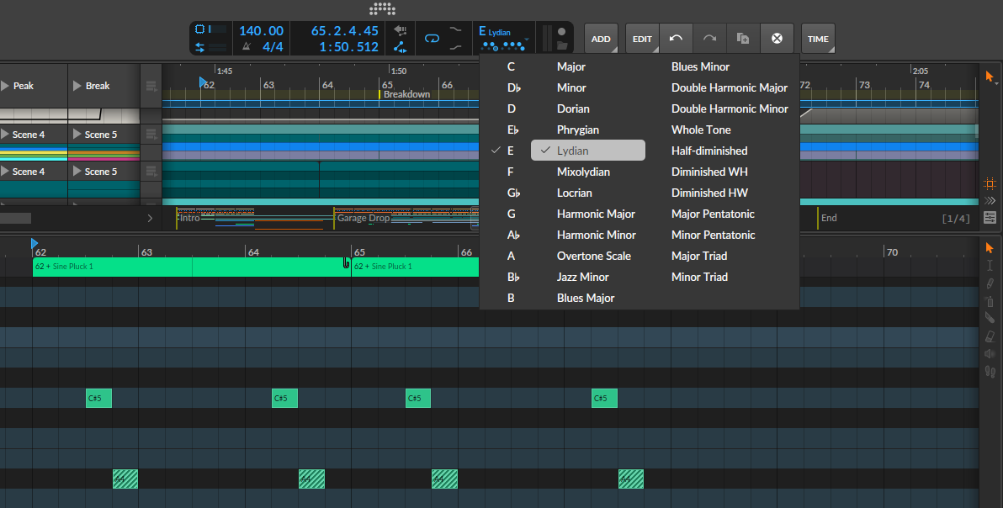Select the time selection I-beam tool
The height and width of the screenshot is (508, 1003).
[990, 266]
